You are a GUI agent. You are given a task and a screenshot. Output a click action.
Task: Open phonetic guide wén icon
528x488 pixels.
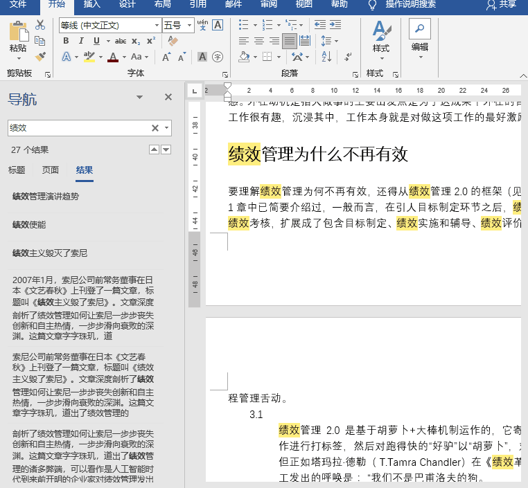[x=202, y=25]
